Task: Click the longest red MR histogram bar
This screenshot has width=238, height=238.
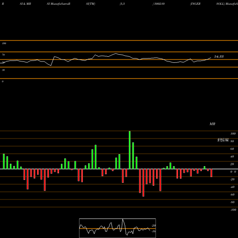Action: pyautogui.click(x=143, y=183)
